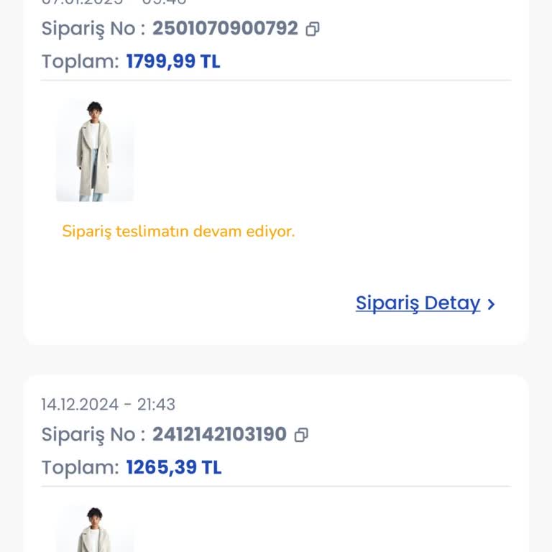The image size is (552, 552).
Task: Select the order number text 2412142103190
Action: coord(219,434)
